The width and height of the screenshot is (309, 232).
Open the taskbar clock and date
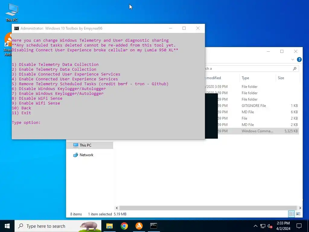[x=283, y=226]
